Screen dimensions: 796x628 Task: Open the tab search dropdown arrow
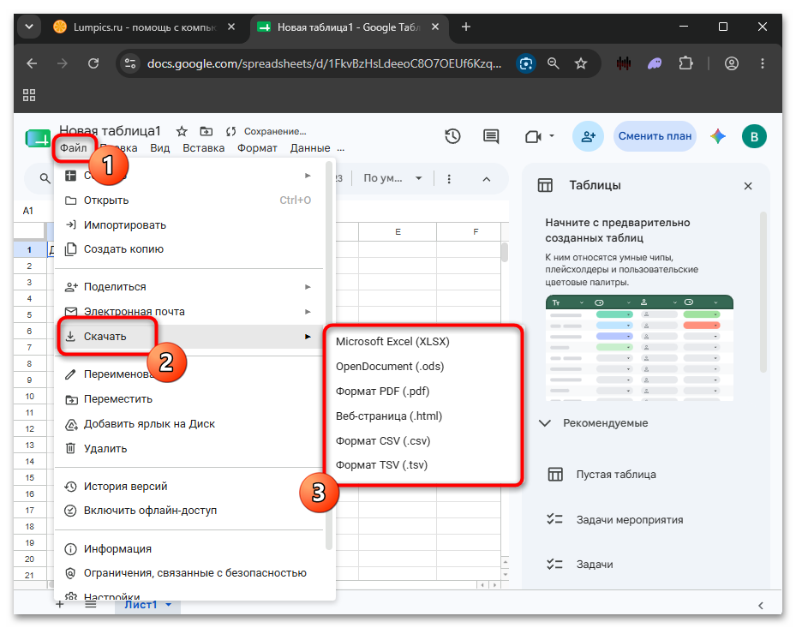(x=29, y=27)
